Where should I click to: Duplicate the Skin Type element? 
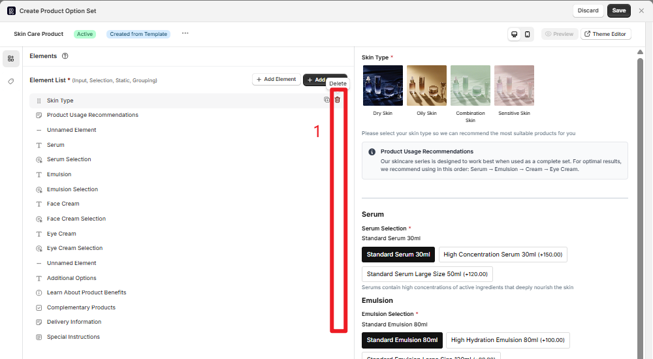tap(326, 100)
